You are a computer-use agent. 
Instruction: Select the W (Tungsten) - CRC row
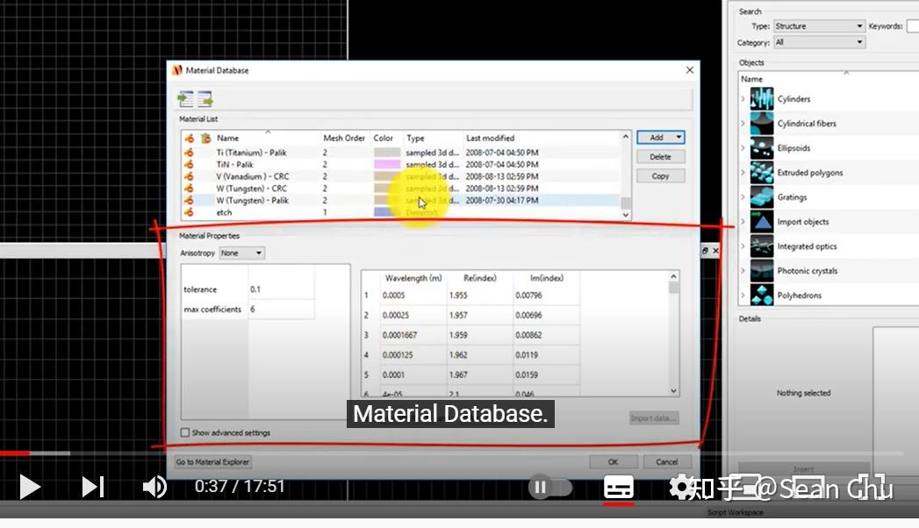pyautogui.click(x=400, y=189)
